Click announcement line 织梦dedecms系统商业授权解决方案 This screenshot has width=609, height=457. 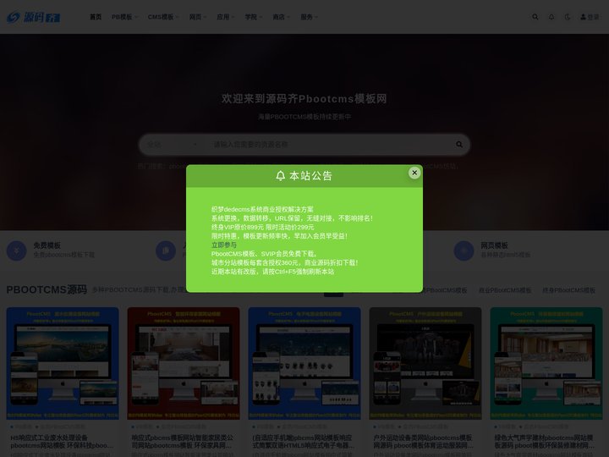pyautogui.click(x=262, y=209)
